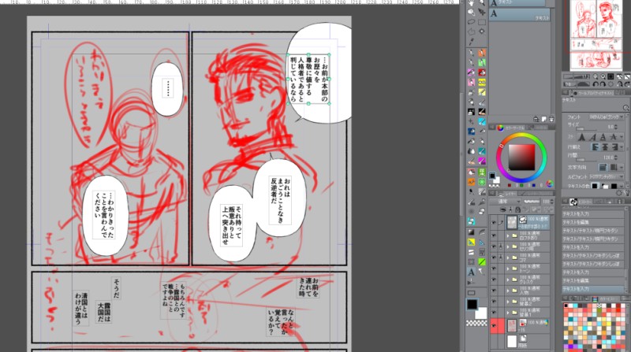Choose the テキスト sub tool entry
This screenshot has height=352, width=631.
tap(520, 14)
